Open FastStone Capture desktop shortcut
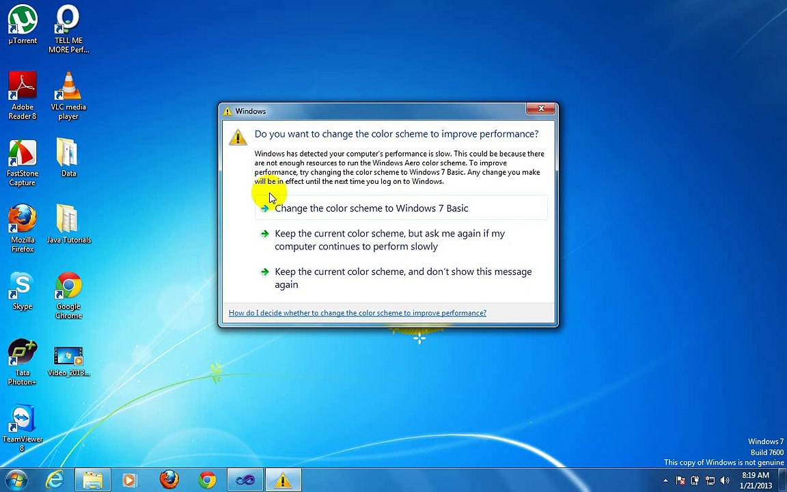 click(23, 162)
